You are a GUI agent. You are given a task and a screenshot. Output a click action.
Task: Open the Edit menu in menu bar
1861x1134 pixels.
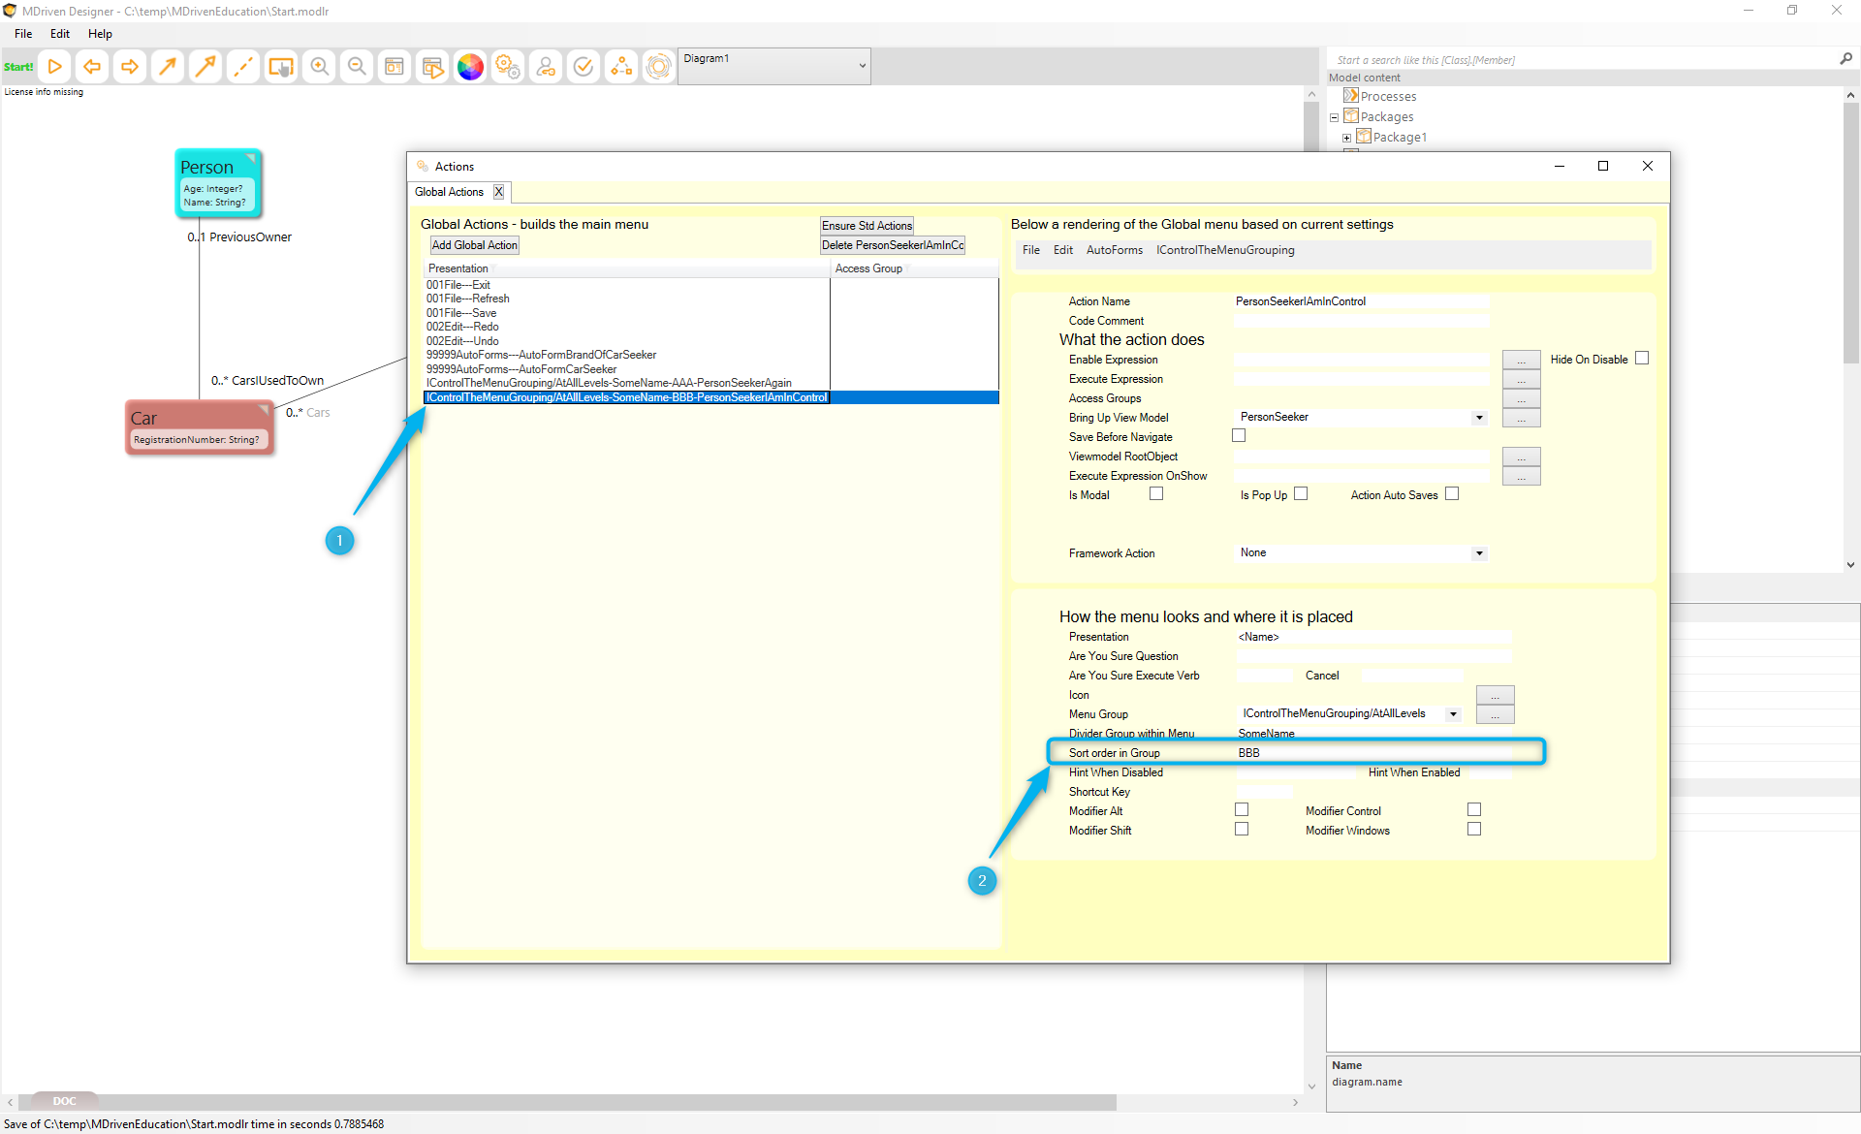(x=60, y=34)
